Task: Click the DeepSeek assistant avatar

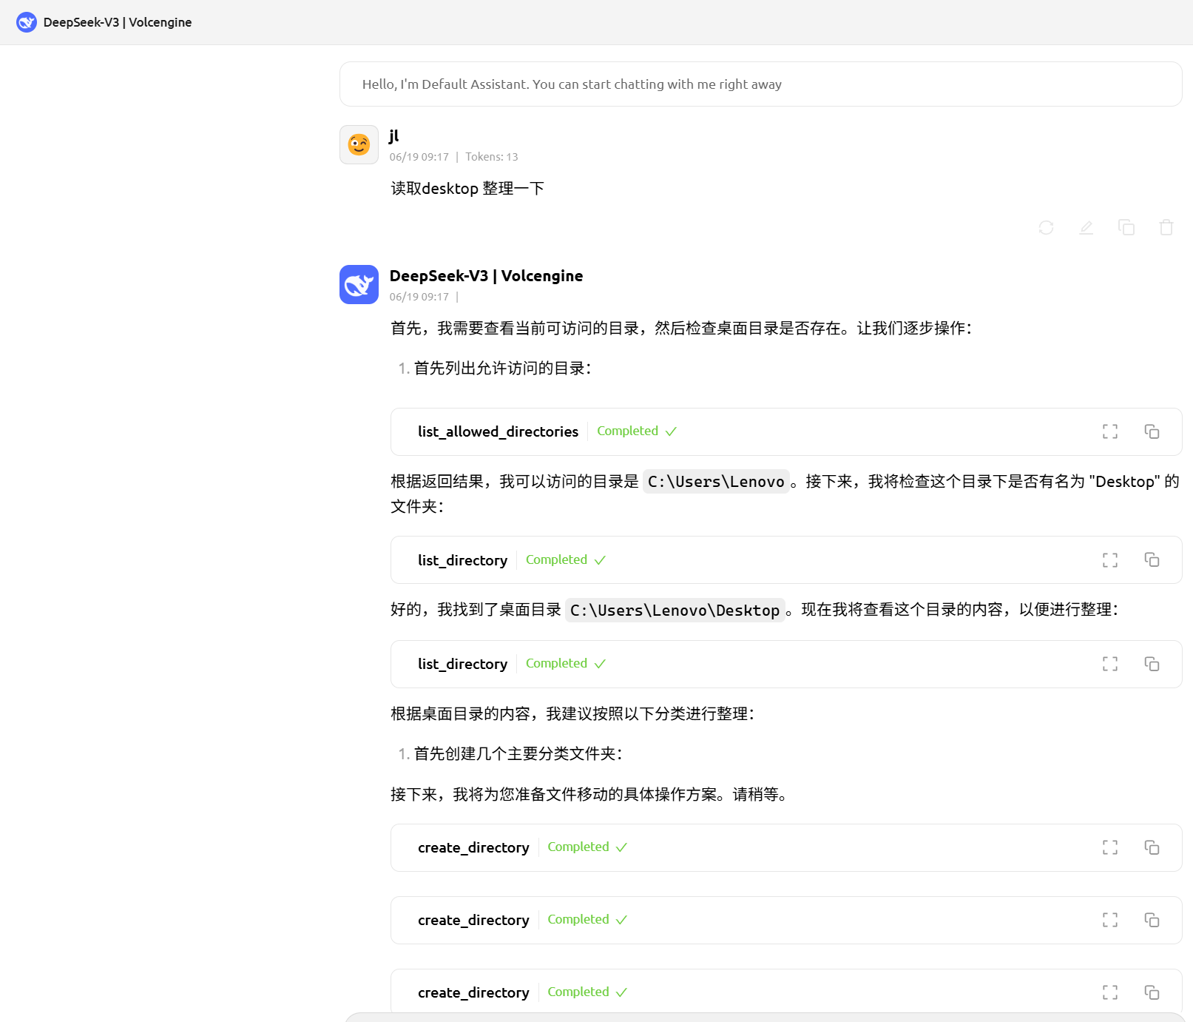Action: pos(359,285)
